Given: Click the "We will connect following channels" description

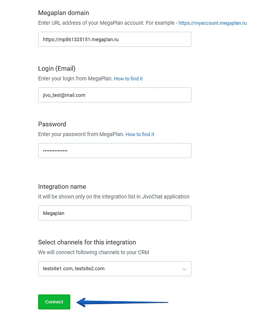Looking at the screenshot, I should [93, 253].
